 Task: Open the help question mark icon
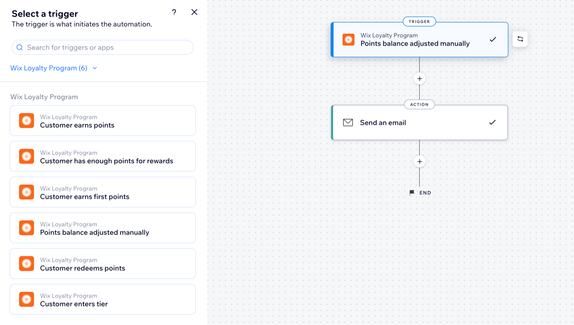coord(174,12)
